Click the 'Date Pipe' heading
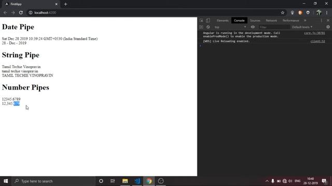 click(18, 27)
